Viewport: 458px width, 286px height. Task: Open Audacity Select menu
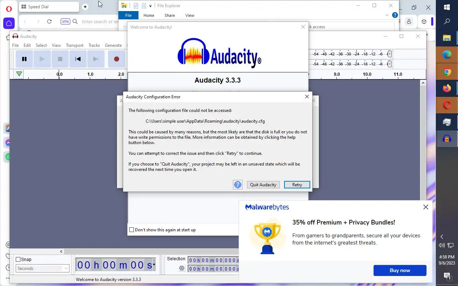point(41,45)
